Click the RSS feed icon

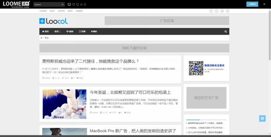(x=228, y=11)
